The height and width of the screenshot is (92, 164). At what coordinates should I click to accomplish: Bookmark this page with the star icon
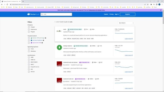pos(148,5)
